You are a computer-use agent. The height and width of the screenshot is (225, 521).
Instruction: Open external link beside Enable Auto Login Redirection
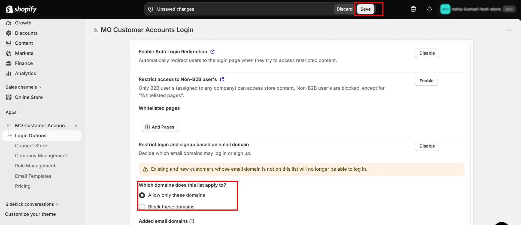[213, 52]
